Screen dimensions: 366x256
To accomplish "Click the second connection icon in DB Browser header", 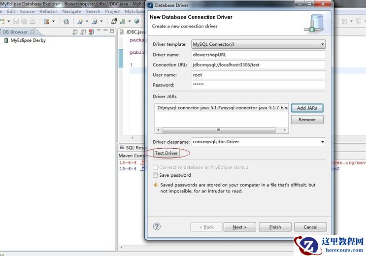I will click(83, 32).
